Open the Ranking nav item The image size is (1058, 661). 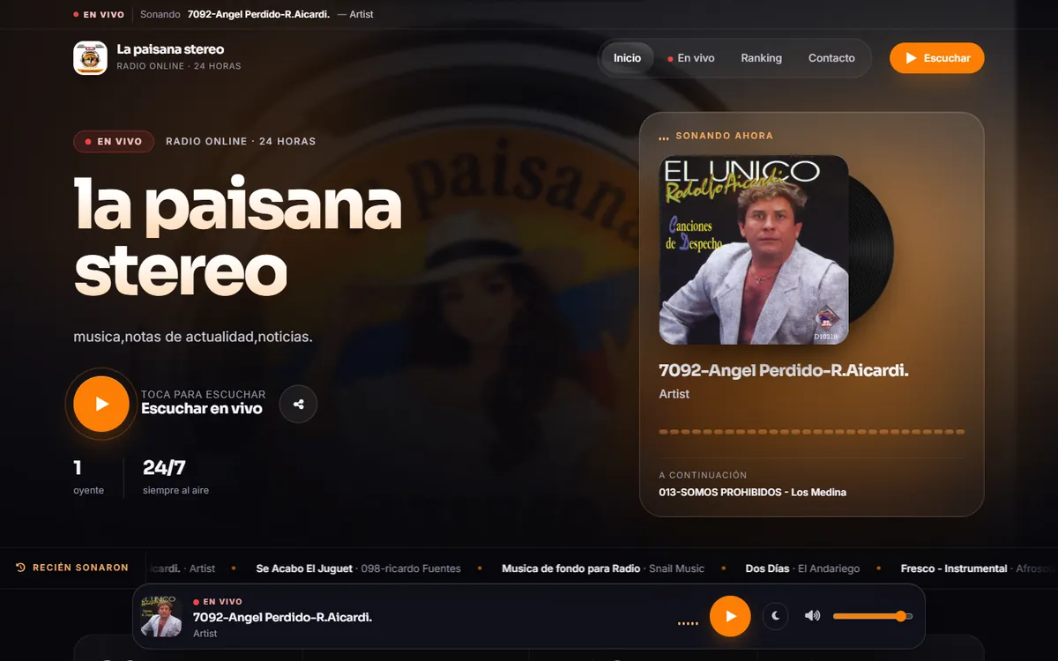point(761,58)
